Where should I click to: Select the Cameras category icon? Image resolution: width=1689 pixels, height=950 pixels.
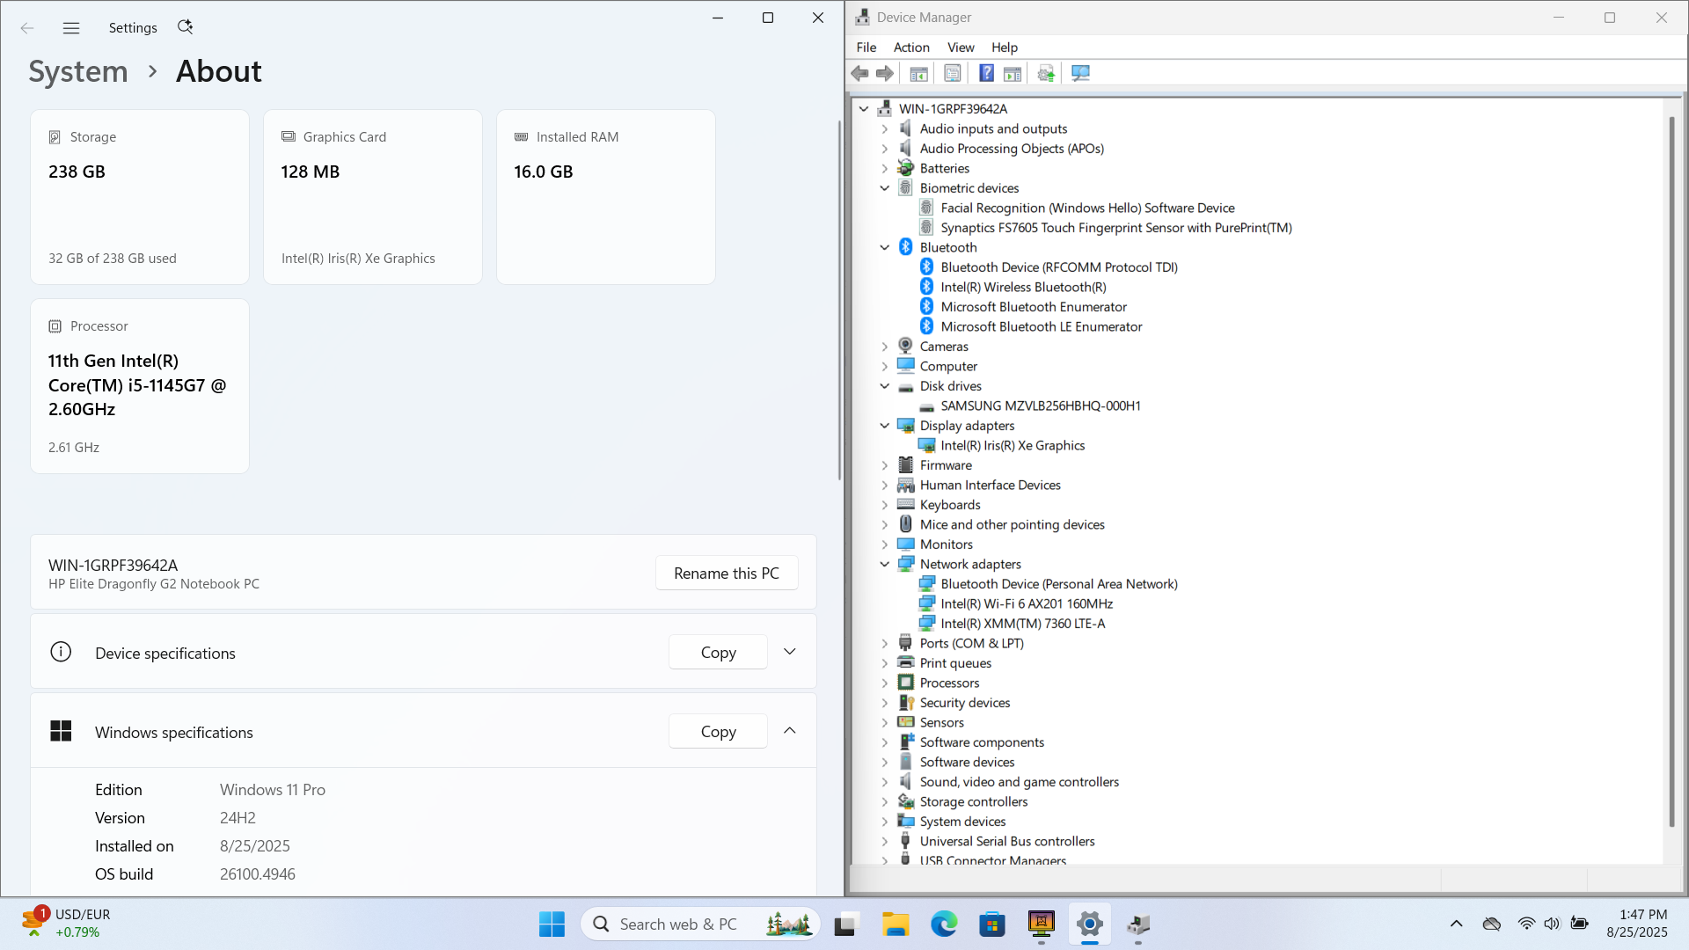pyautogui.click(x=906, y=347)
